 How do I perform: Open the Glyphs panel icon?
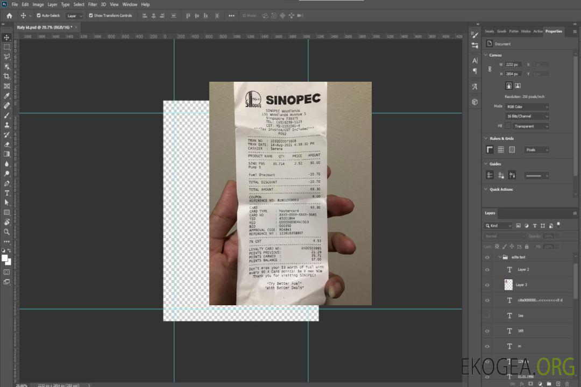[475, 87]
